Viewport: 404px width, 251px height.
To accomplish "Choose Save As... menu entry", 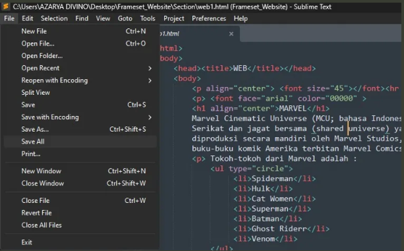I will tap(80, 129).
